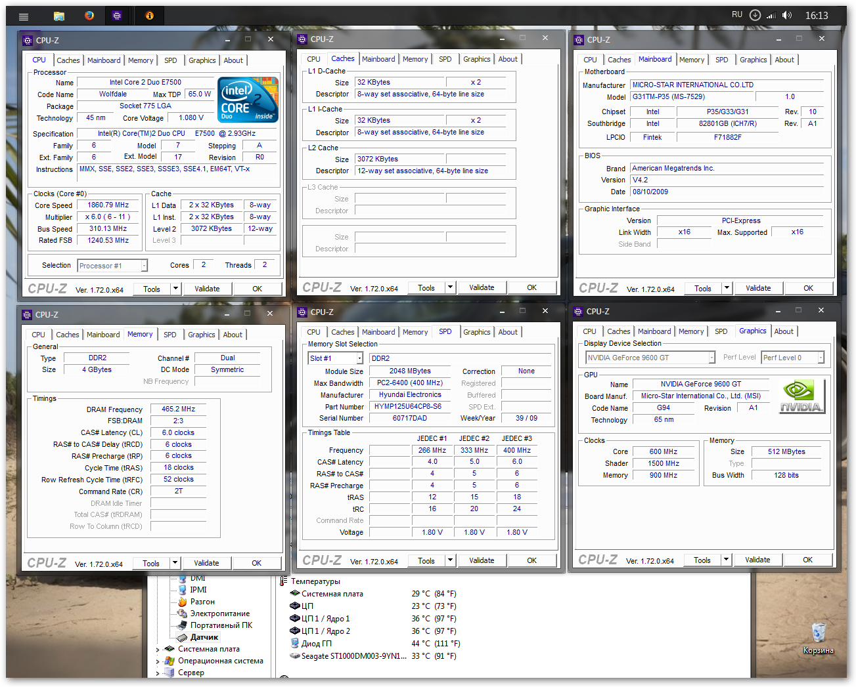Click the Intel Core 2 Duo logo
Image resolution: width=856 pixels, height=687 pixels.
click(248, 100)
